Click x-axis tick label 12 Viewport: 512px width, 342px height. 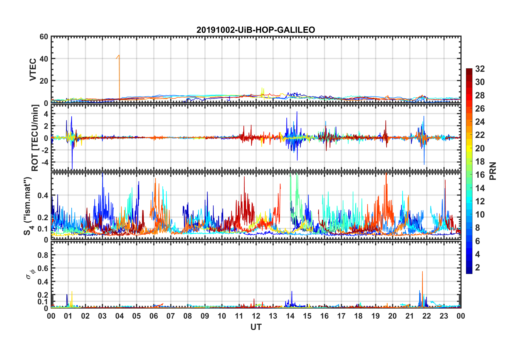256,316
